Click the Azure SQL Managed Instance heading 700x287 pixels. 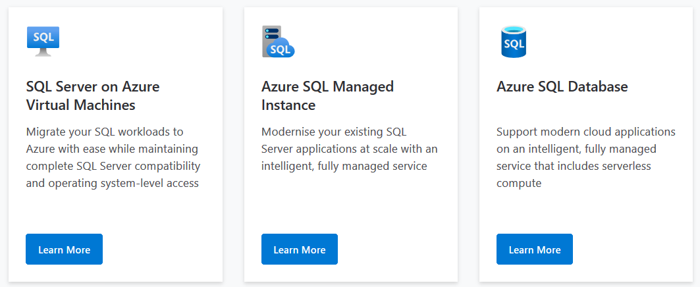click(327, 95)
